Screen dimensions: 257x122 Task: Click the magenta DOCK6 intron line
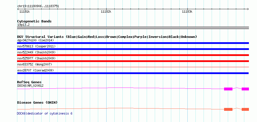tap(120, 88)
